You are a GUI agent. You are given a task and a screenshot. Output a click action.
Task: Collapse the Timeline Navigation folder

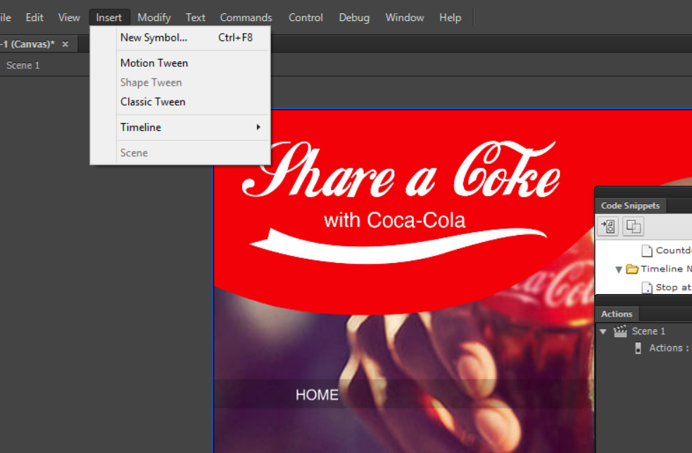tap(619, 269)
